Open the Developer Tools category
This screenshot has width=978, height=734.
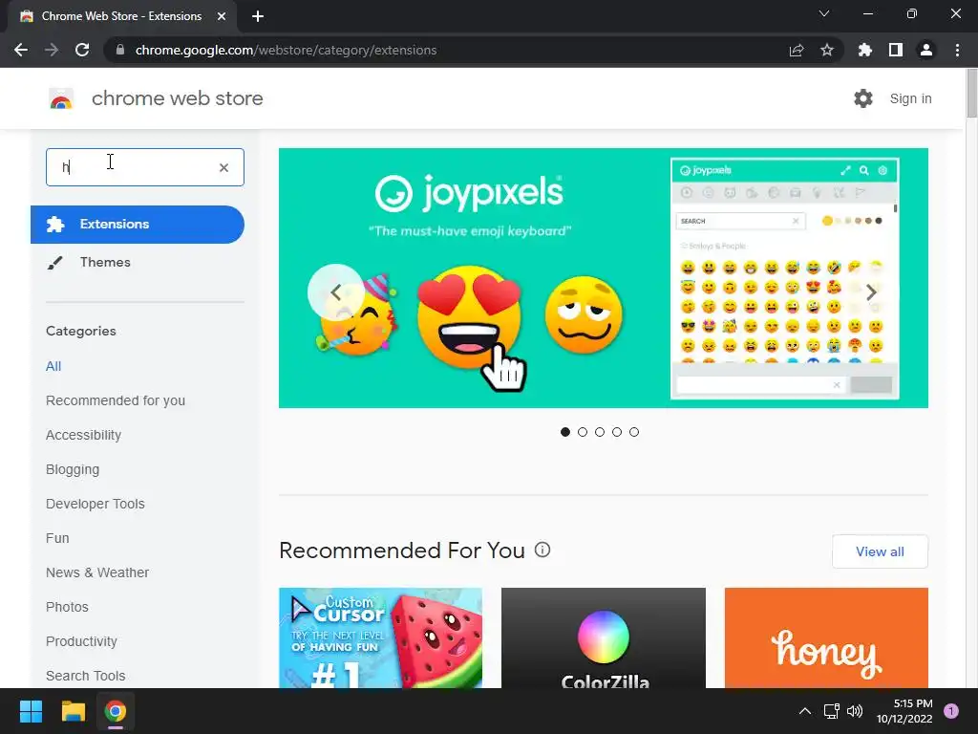(96, 504)
